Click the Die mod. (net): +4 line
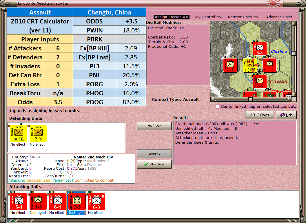306x223 pixels. click(x=166, y=28)
